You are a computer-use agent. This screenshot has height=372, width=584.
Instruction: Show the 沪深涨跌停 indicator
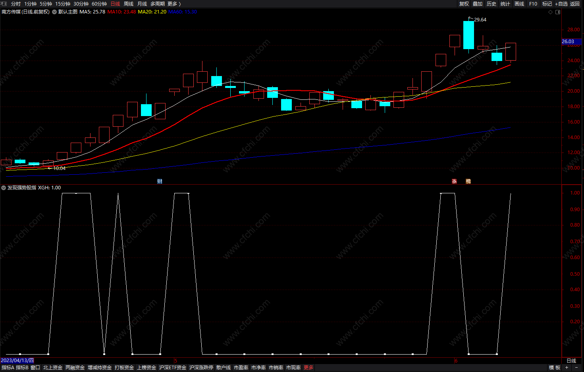pos(201,368)
